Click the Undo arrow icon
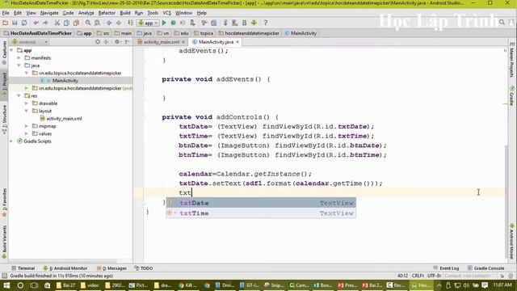Image resolution: width=517 pixels, height=291 pixels. 36,23
